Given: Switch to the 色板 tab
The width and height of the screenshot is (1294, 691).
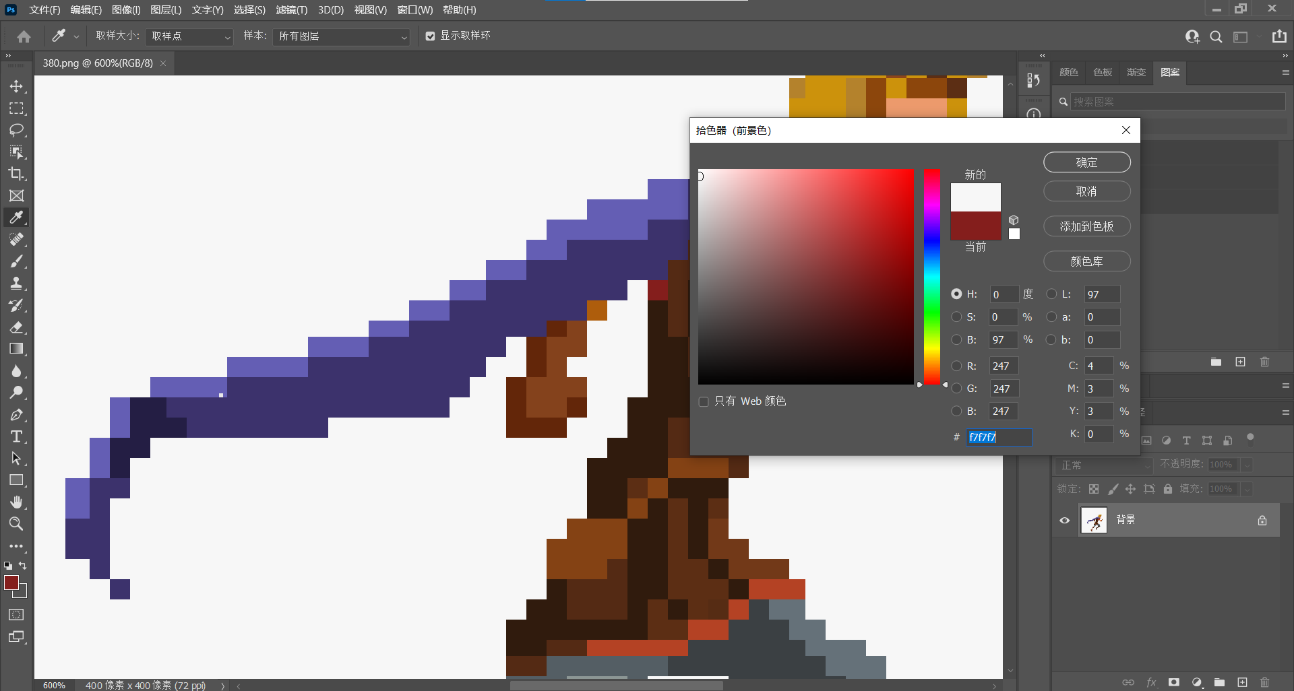Looking at the screenshot, I should (x=1103, y=72).
